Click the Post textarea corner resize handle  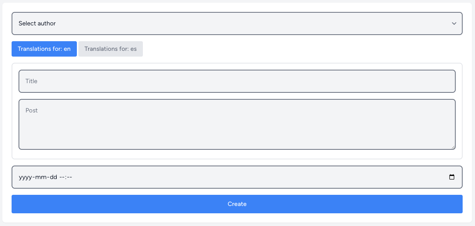[453, 147]
